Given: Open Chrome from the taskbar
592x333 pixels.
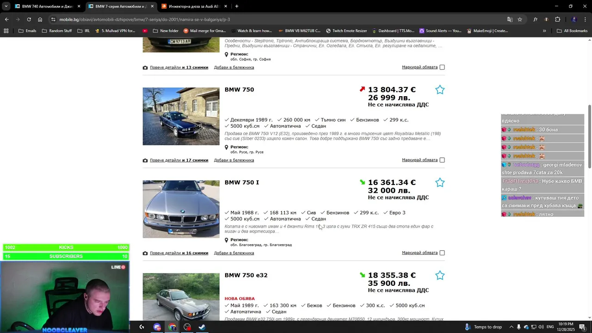Looking at the screenshot, I should coord(172,327).
